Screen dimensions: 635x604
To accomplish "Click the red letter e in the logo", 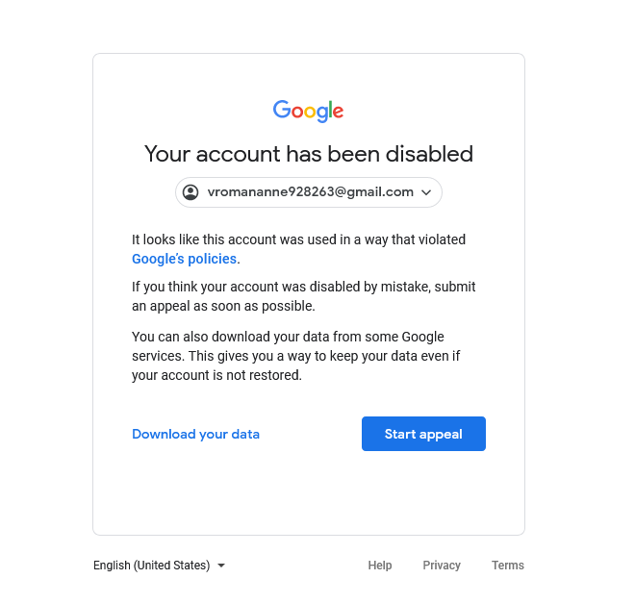I will coord(338,113).
